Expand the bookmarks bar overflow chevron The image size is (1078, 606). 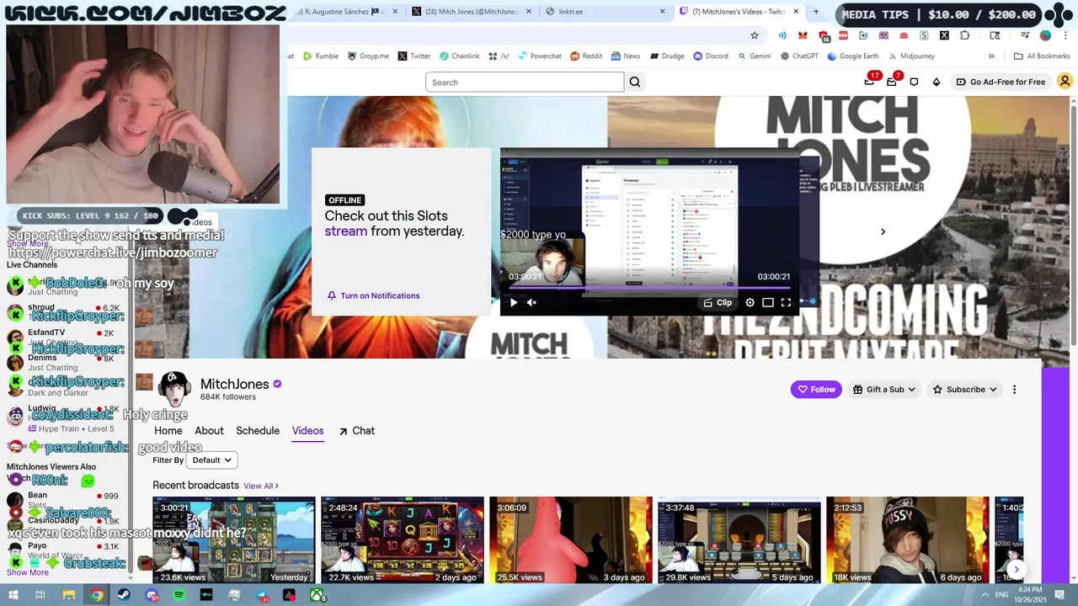(x=991, y=56)
